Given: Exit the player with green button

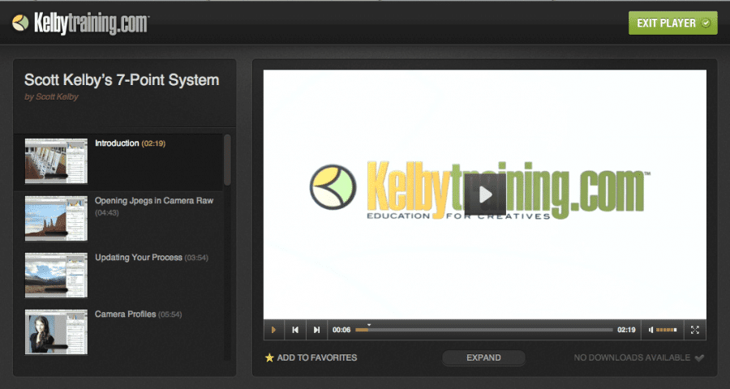Looking at the screenshot, I should (x=672, y=24).
